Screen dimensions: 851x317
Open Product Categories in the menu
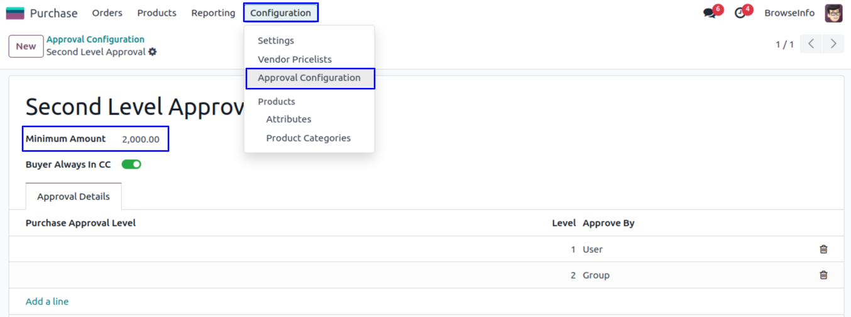tap(308, 138)
